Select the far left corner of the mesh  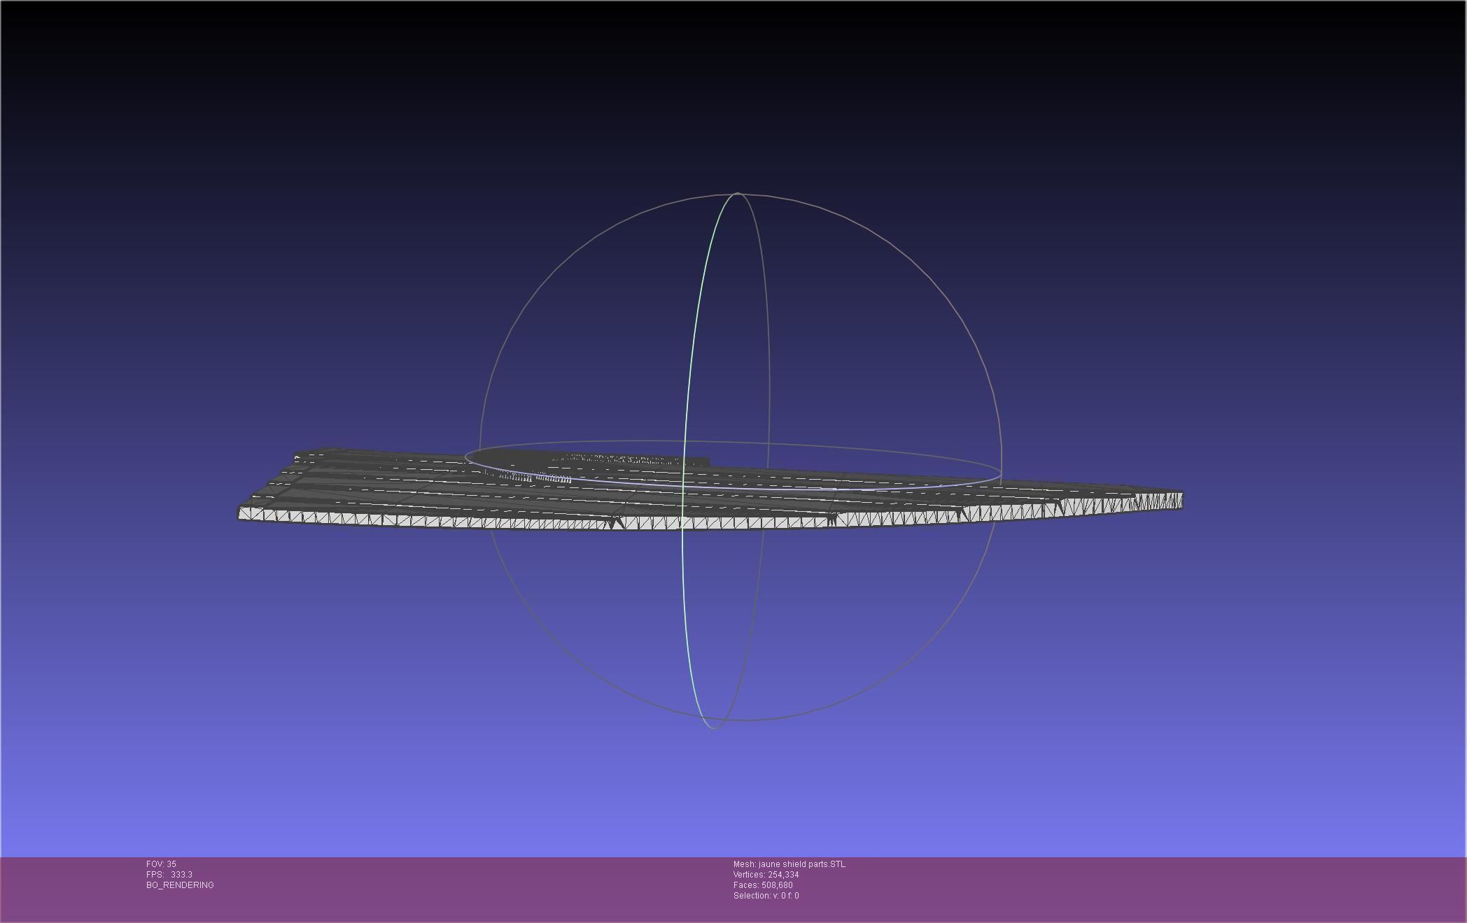241,513
